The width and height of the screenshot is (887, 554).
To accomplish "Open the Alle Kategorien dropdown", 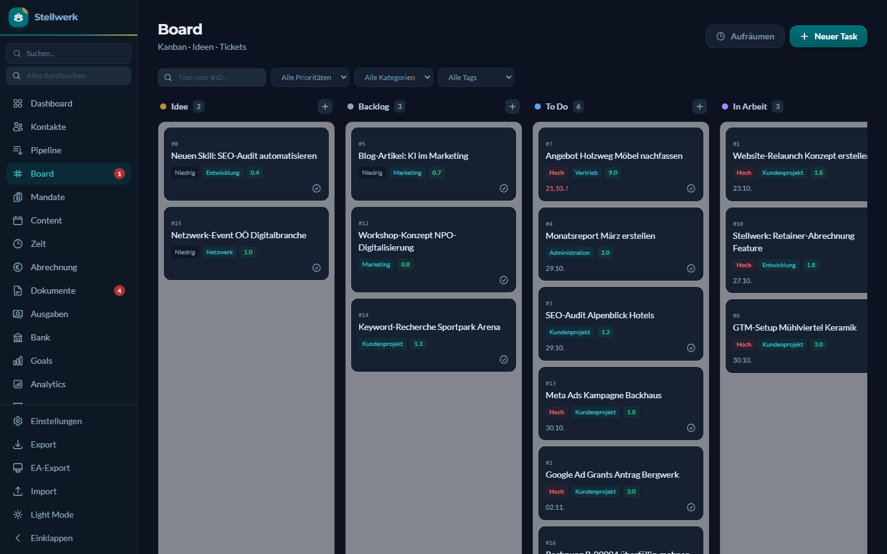I will (x=394, y=78).
